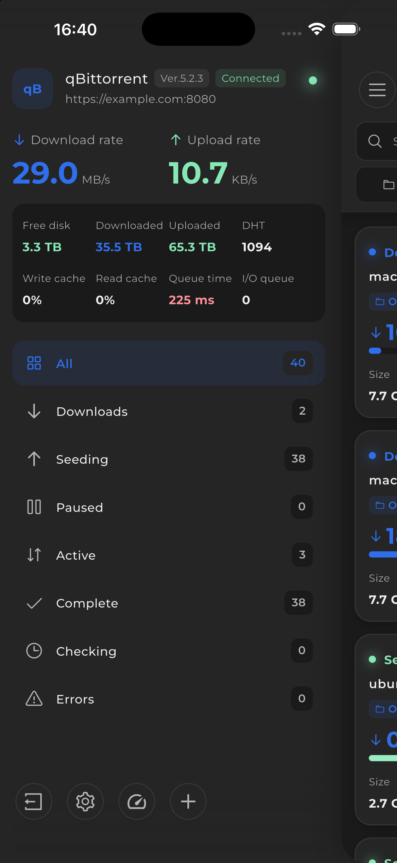Tap the Downloads count badge 2

302,411
